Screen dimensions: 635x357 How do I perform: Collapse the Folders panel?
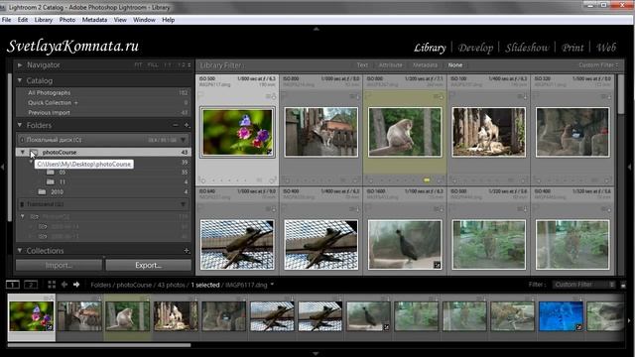point(20,125)
